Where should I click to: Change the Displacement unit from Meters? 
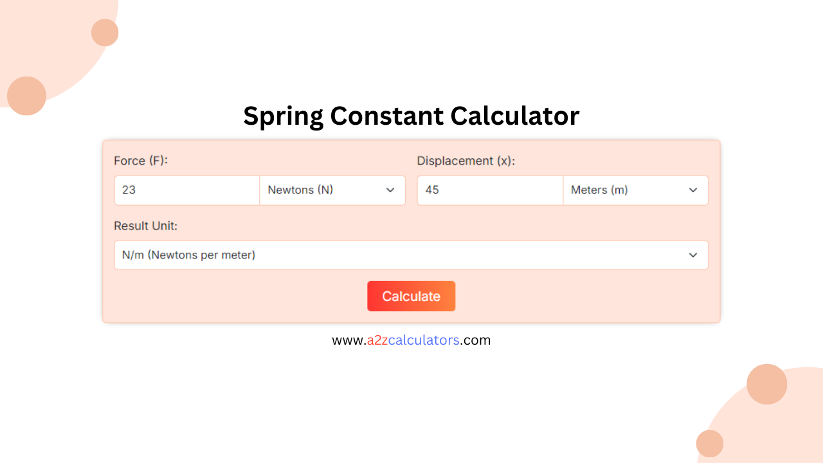click(x=635, y=190)
